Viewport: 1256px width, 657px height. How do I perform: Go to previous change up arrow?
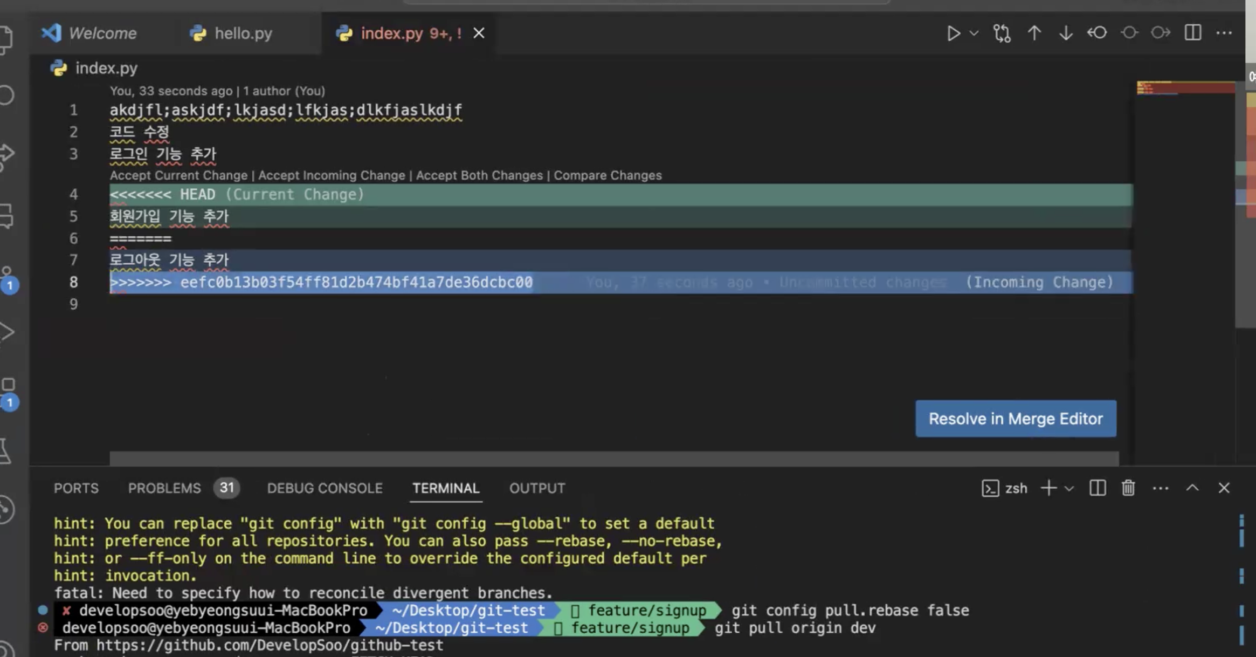tap(1034, 33)
